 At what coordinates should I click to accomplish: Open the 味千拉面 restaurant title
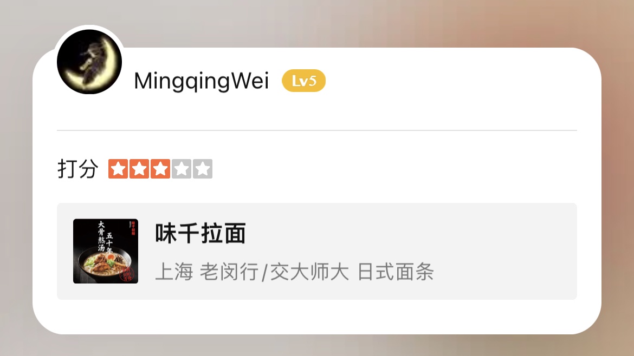[200, 233]
